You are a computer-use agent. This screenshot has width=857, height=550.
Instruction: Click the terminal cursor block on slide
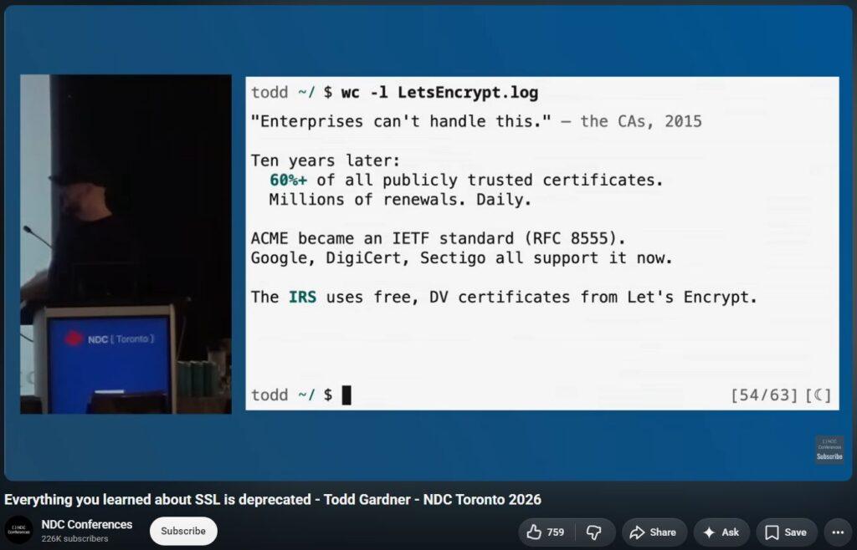point(346,395)
